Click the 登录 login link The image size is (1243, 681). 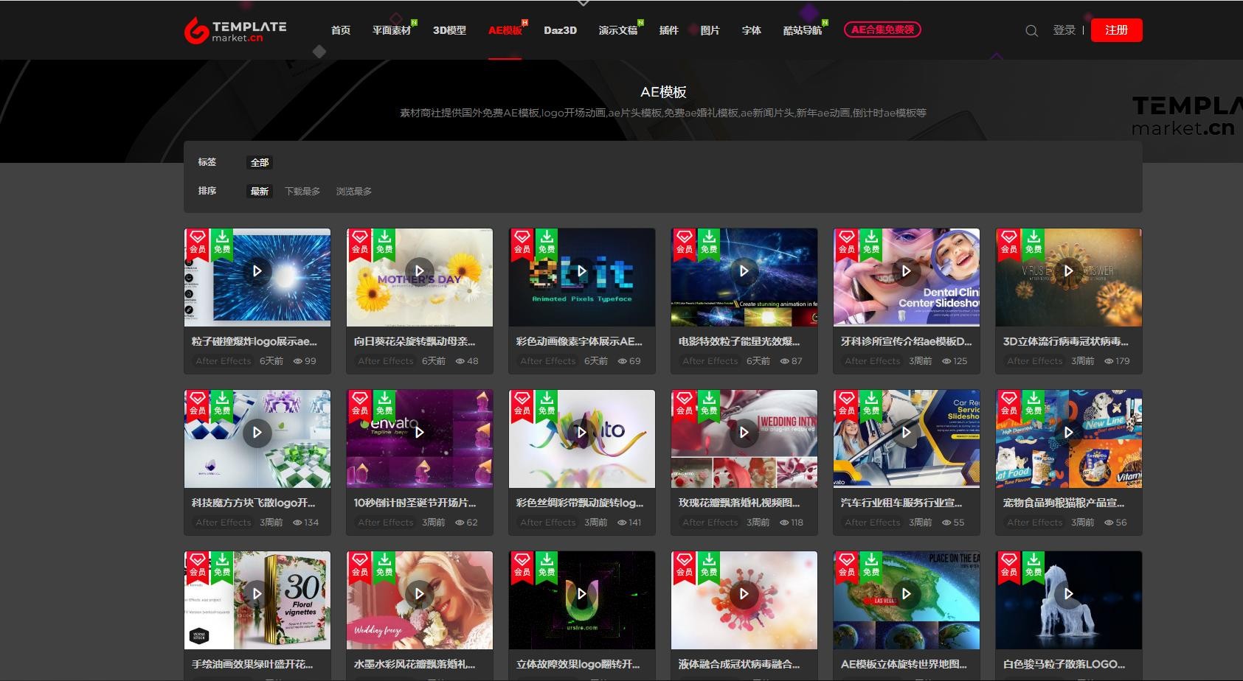pyautogui.click(x=1064, y=30)
